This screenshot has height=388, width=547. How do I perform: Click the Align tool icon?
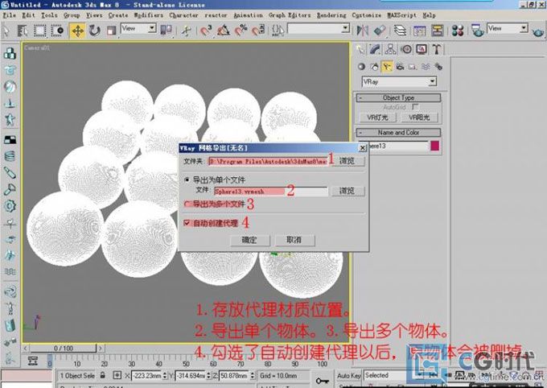(x=380, y=31)
